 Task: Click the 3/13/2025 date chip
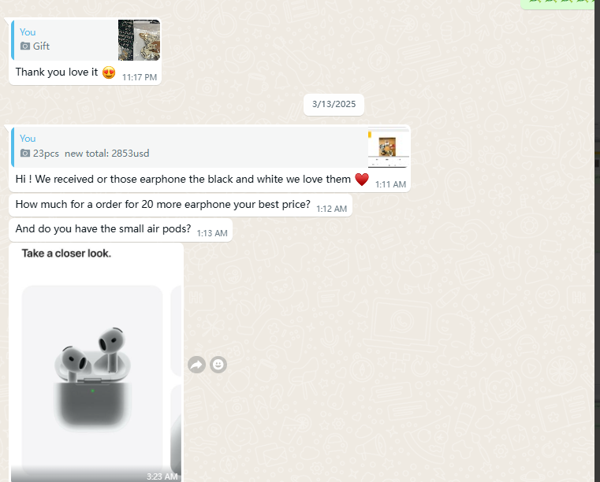point(334,104)
